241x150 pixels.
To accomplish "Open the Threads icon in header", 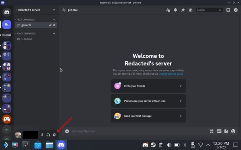I will point(168,10).
